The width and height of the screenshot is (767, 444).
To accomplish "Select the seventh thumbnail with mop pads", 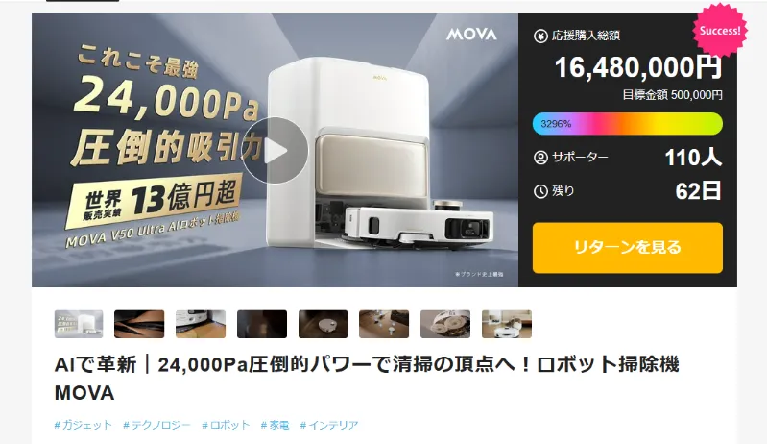I will pyautogui.click(x=445, y=324).
